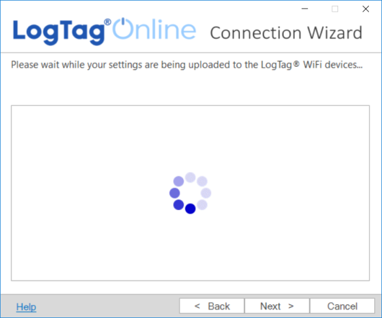Click the darkest blue dot of spinner

190,209
